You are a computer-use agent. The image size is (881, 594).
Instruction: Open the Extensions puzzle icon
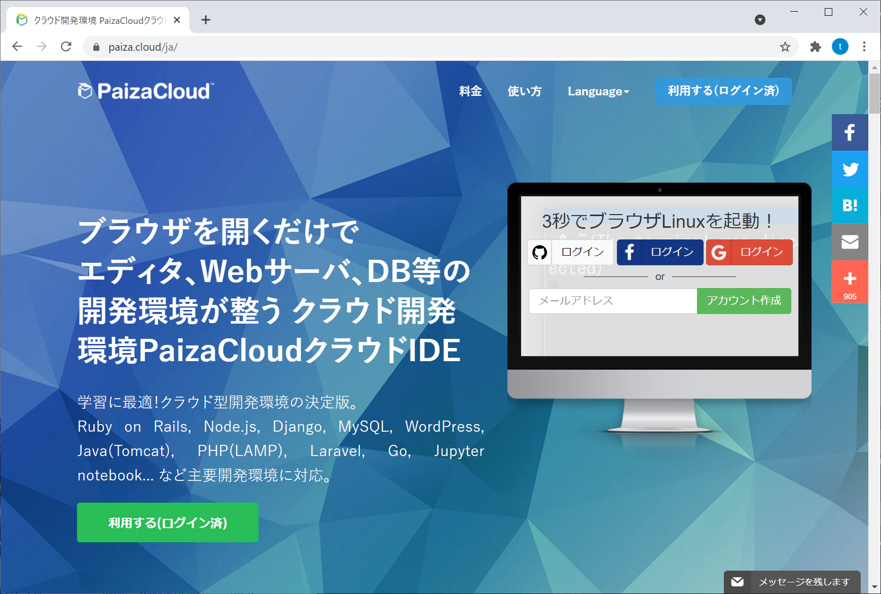[816, 47]
